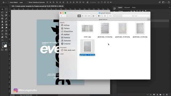Screen dimensions: 171x96
Task: Create a new group folder icon
Action: coord(160,95)
